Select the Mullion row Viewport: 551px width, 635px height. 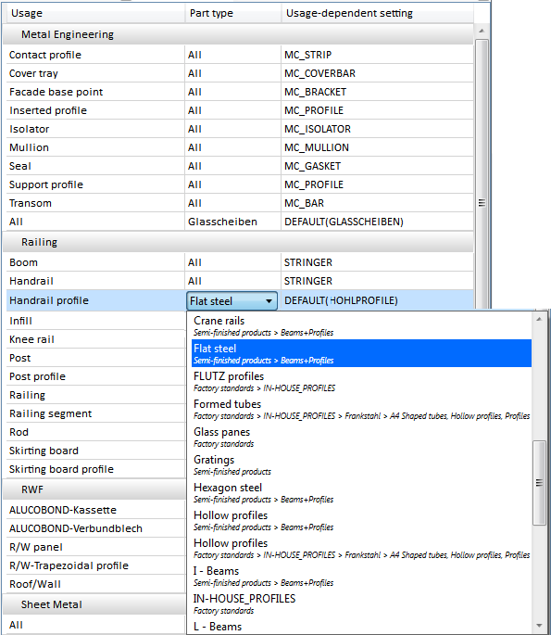pyautogui.click(x=240, y=147)
